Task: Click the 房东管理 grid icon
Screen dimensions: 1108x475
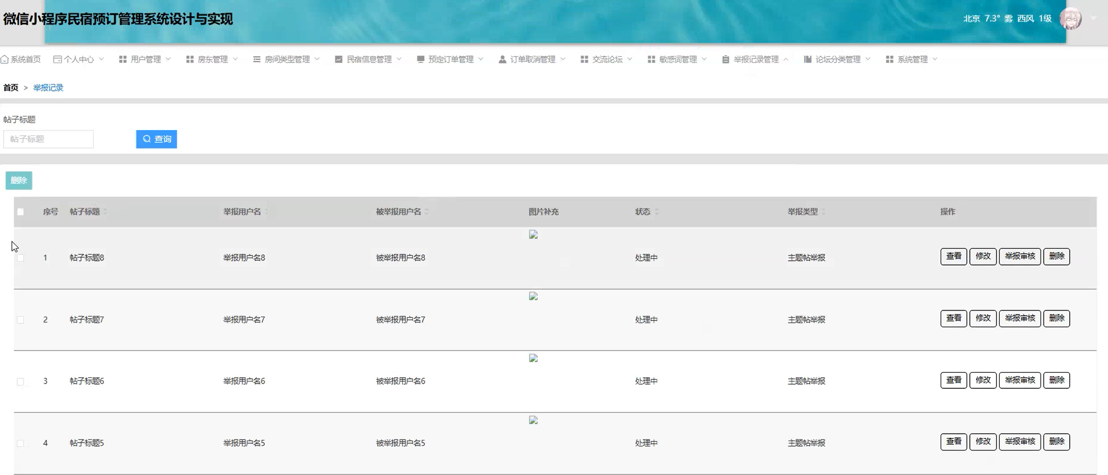Action: pos(190,60)
